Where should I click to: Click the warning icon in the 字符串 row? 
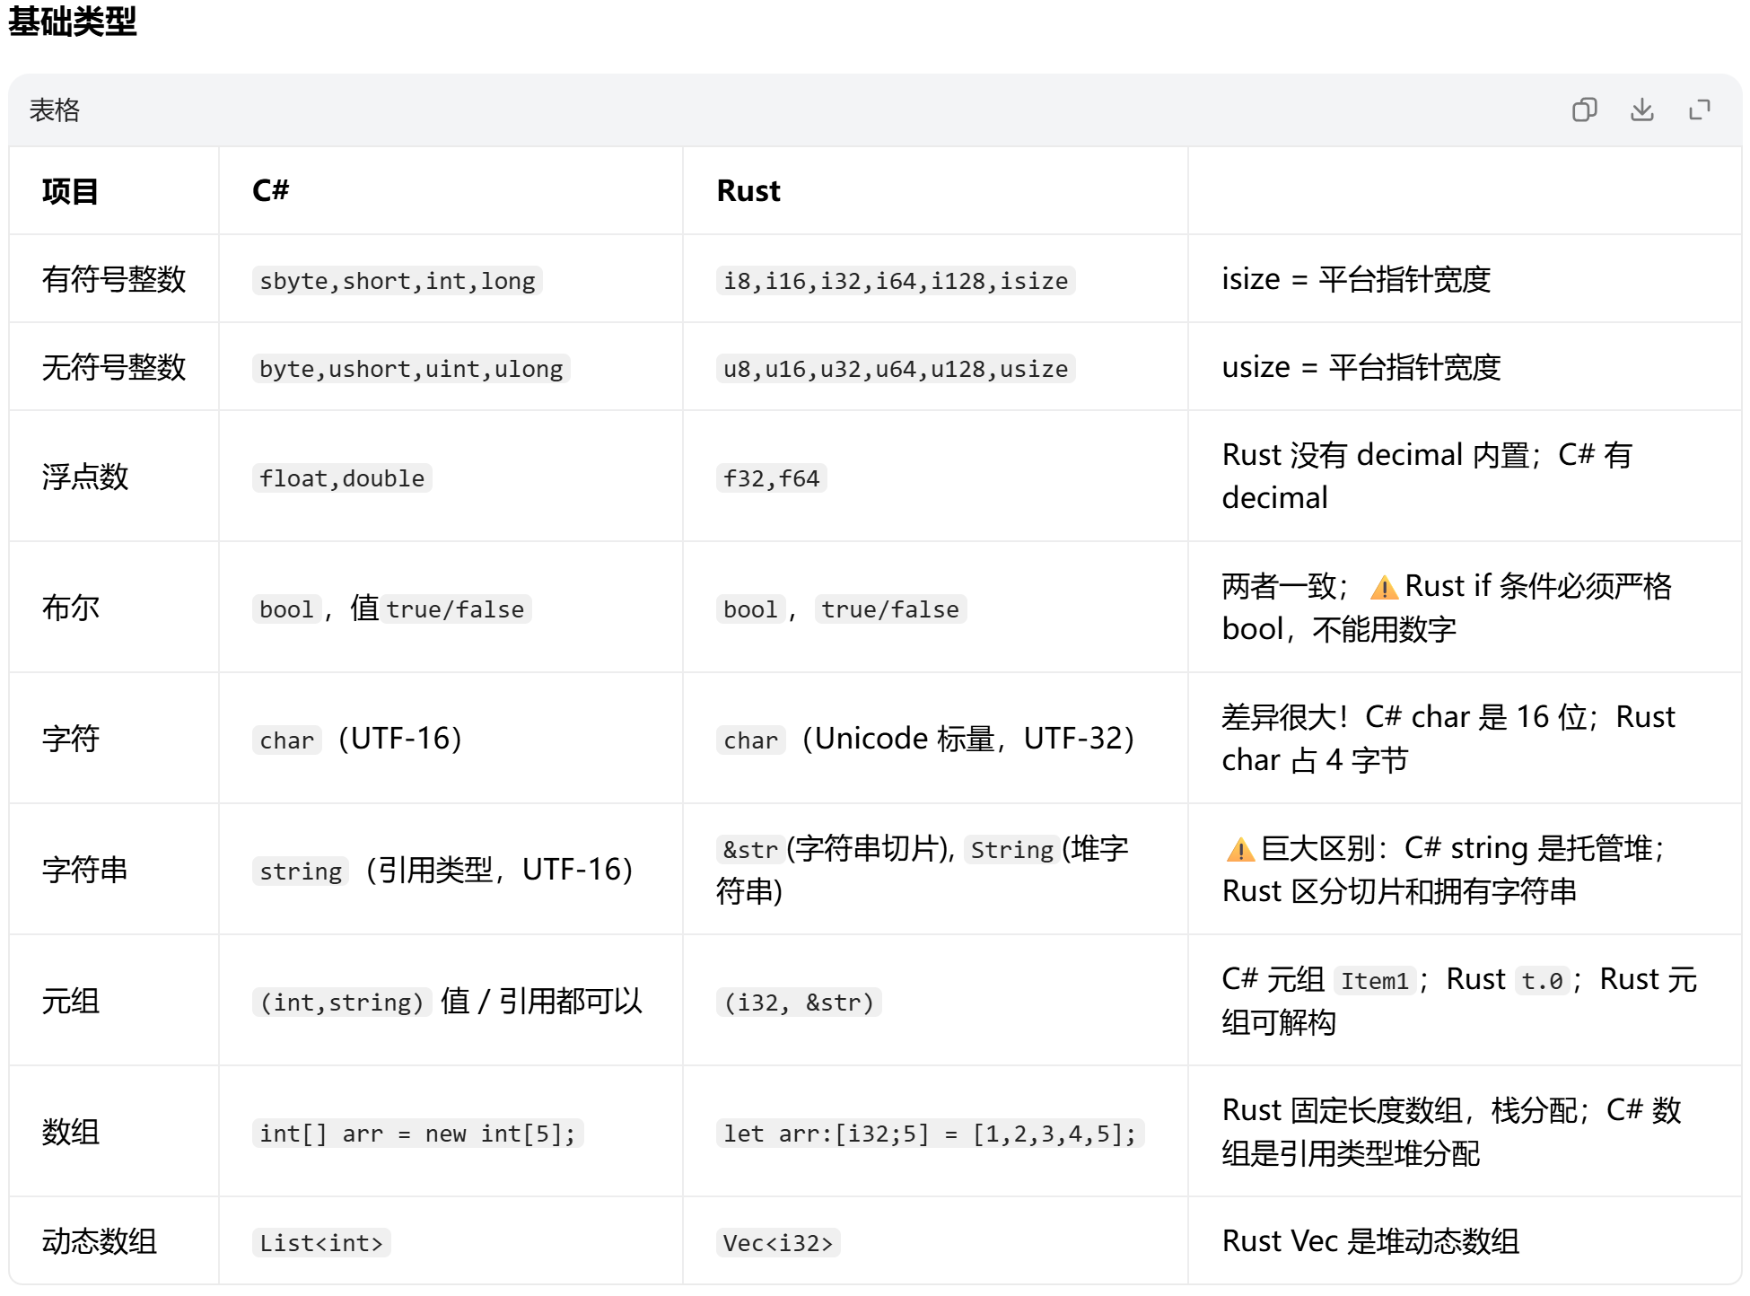pyautogui.click(x=1240, y=849)
